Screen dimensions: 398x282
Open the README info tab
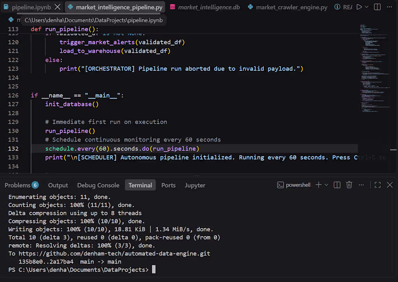tap(343, 7)
